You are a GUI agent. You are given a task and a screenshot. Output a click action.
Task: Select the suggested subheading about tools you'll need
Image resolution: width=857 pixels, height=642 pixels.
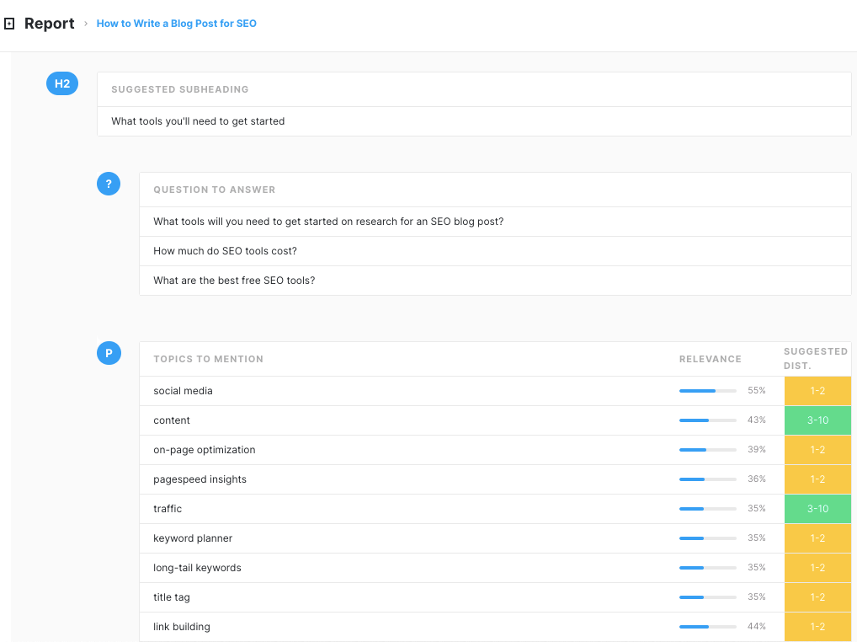pos(198,121)
